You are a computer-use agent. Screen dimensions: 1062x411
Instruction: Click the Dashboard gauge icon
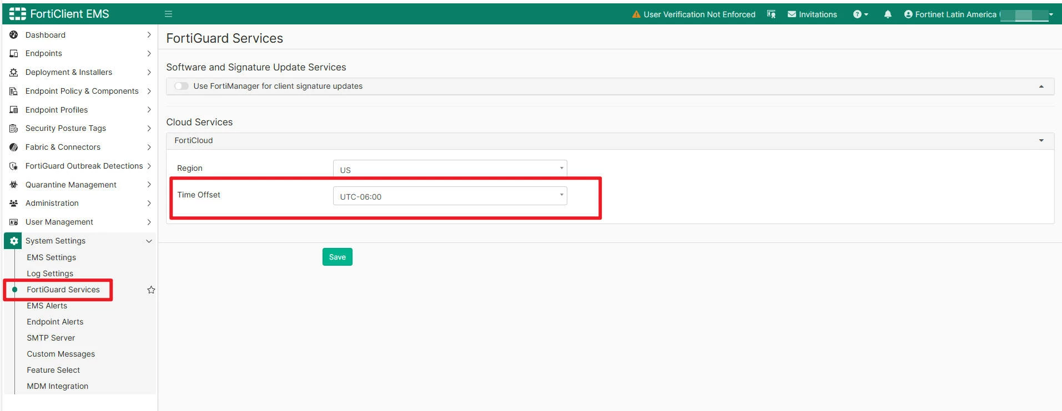14,35
